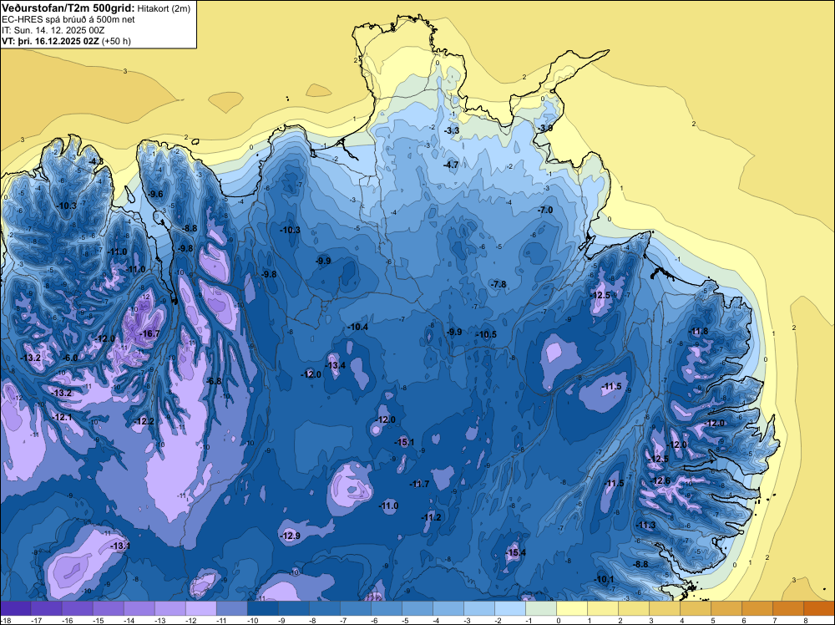Click the title 'Veðurstofan/T2m 500grid: Hitakort (2m)'
Image resolution: width=835 pixels, height=625 pixels.
pos(96,8)
